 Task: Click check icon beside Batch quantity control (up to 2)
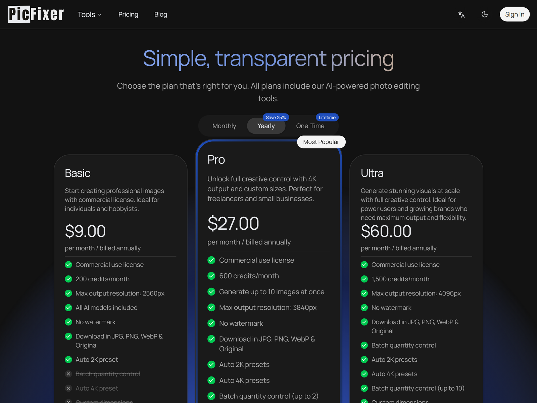tap(211, 396)
